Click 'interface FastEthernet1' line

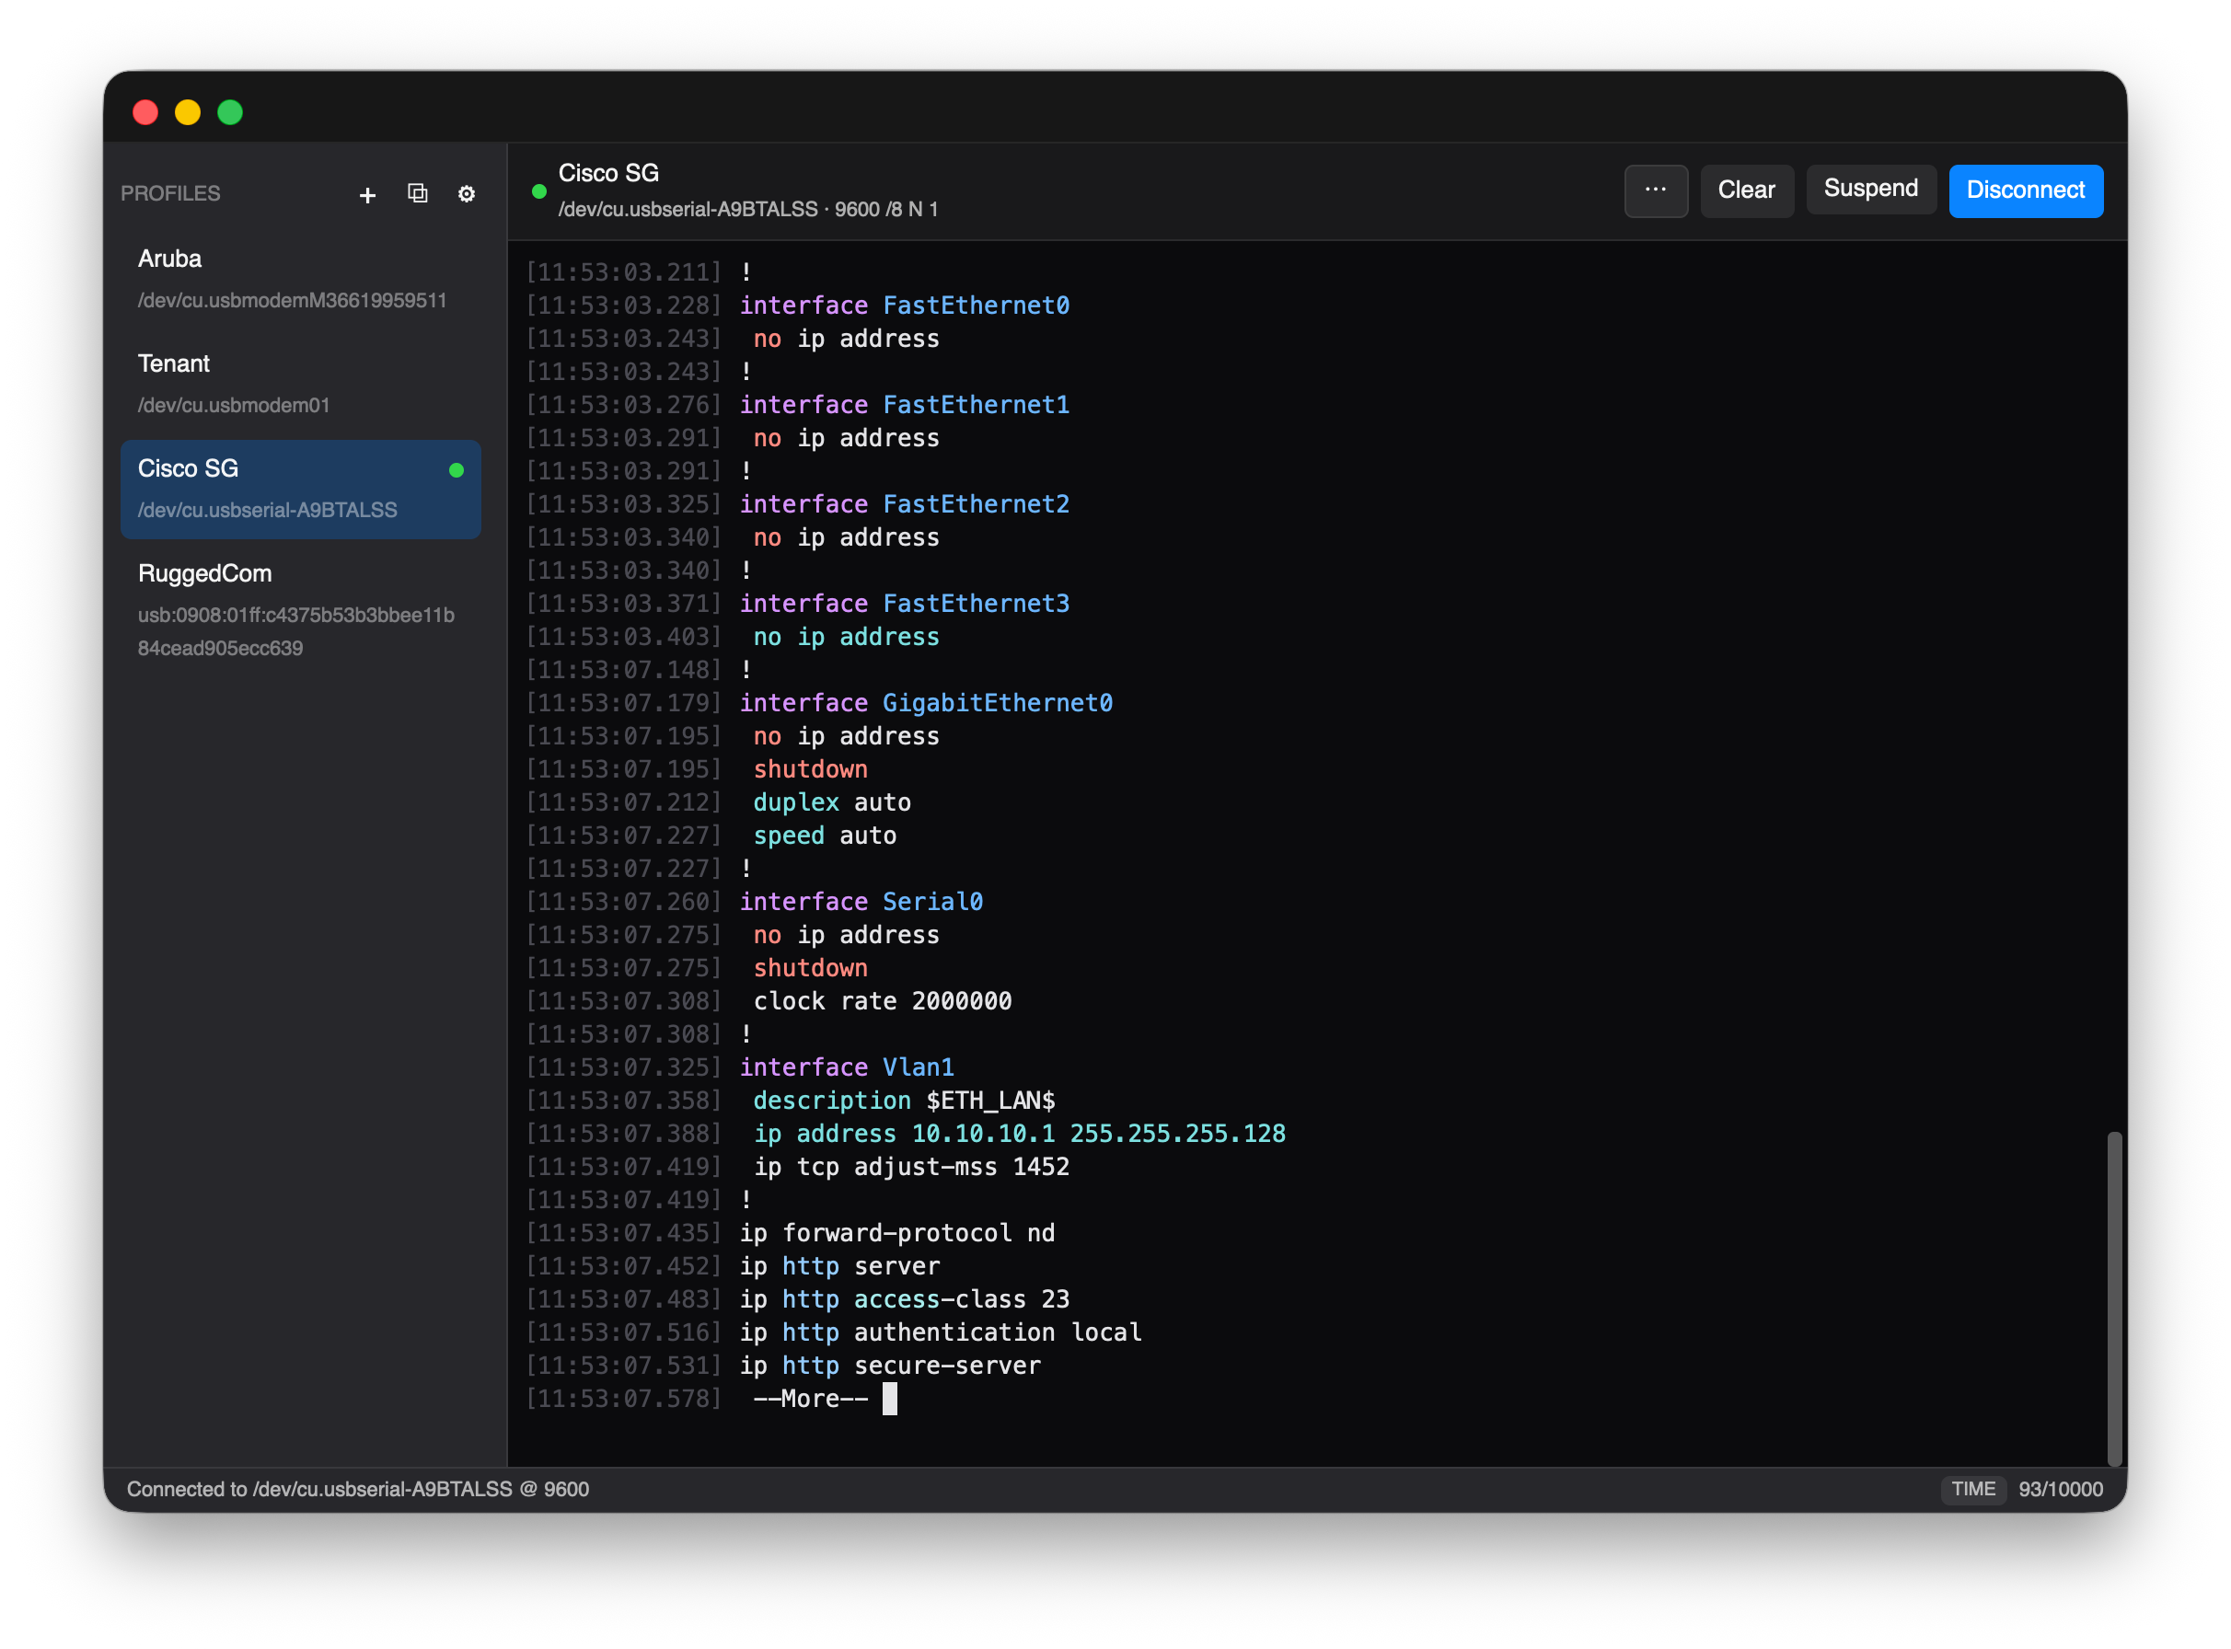(905, 404)
